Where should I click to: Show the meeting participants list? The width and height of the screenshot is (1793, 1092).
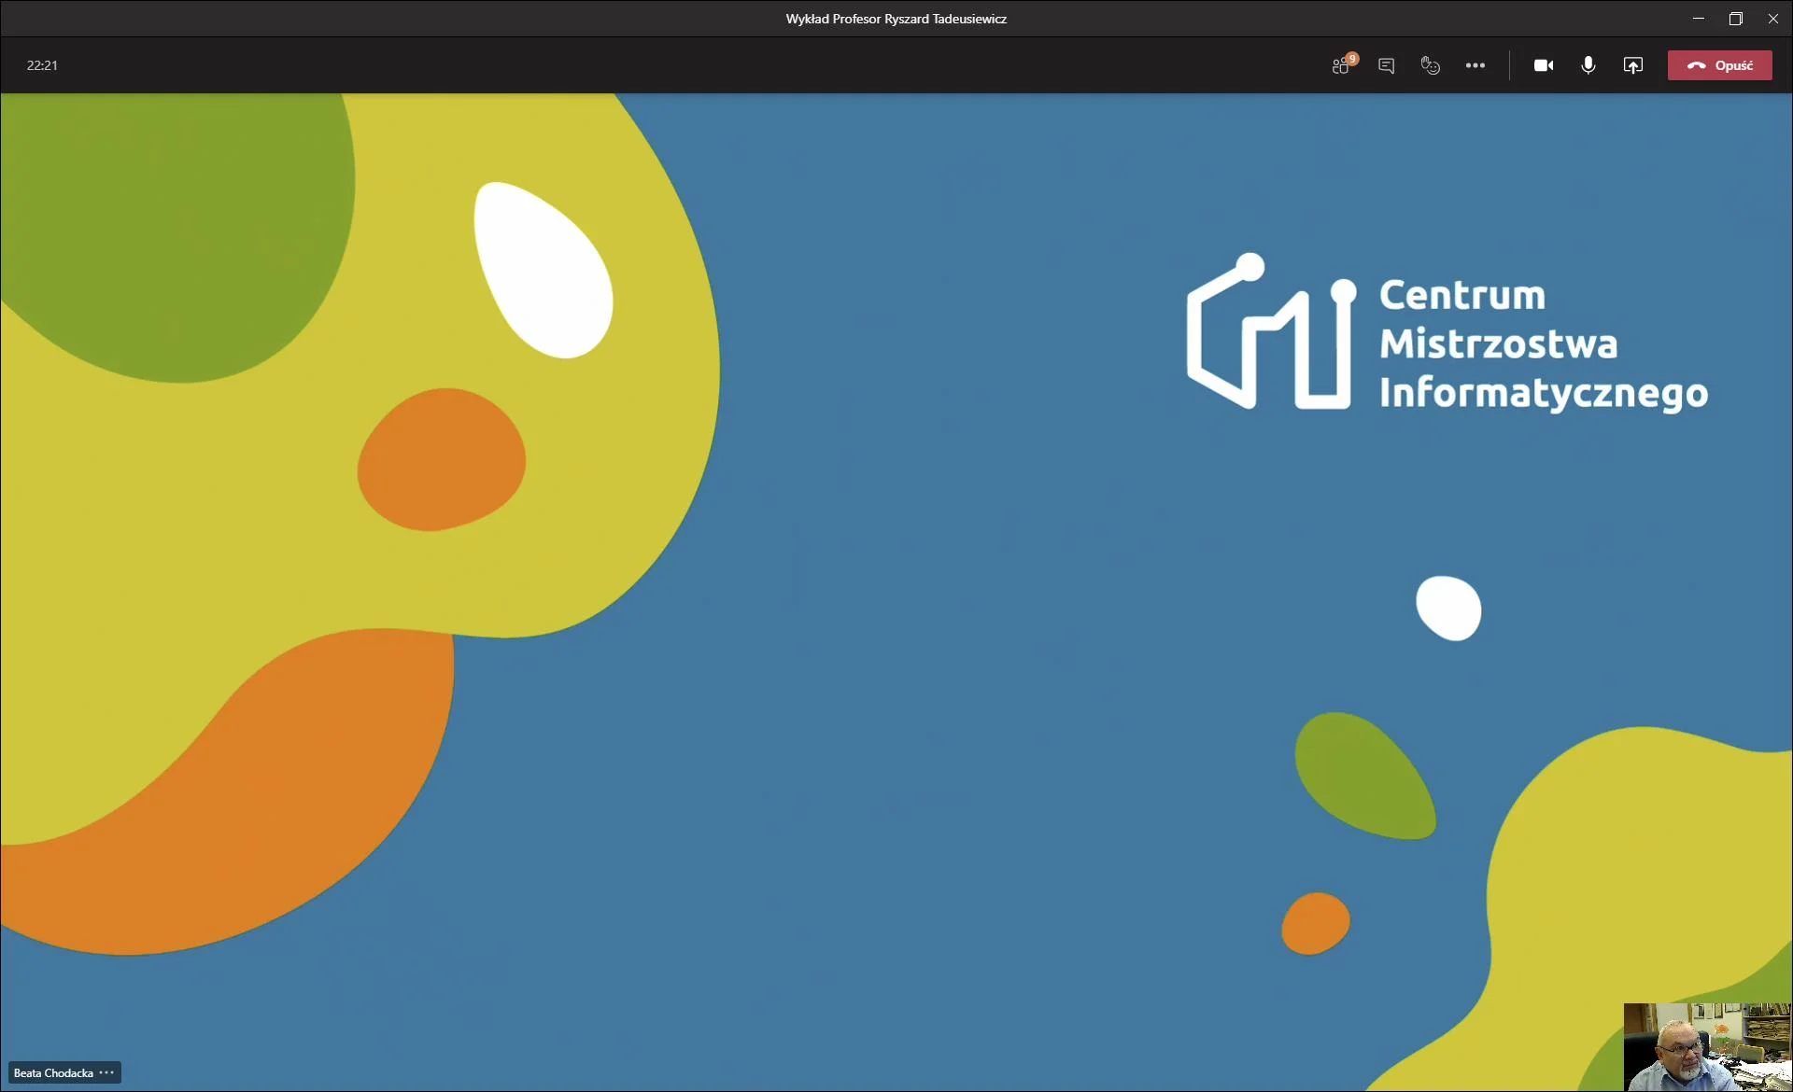[x=1343, y=65]
